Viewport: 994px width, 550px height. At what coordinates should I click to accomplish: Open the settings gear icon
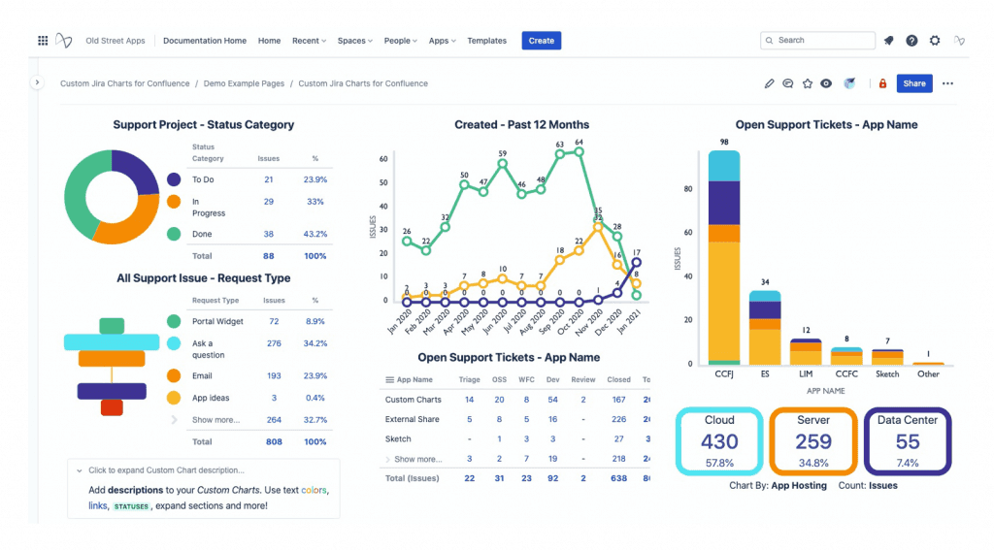pos(935,41)
